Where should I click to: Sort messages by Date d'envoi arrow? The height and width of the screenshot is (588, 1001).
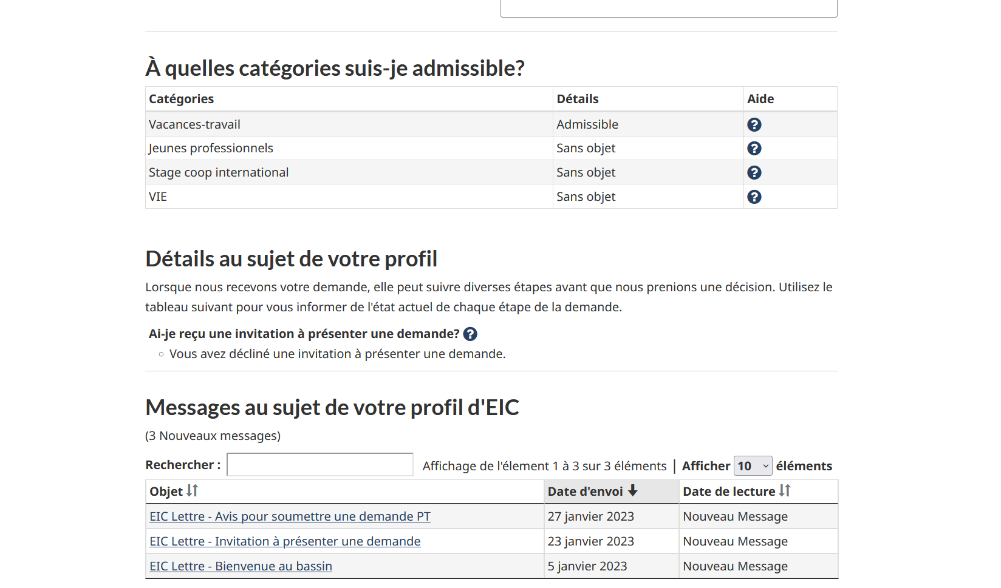(633, 490)
